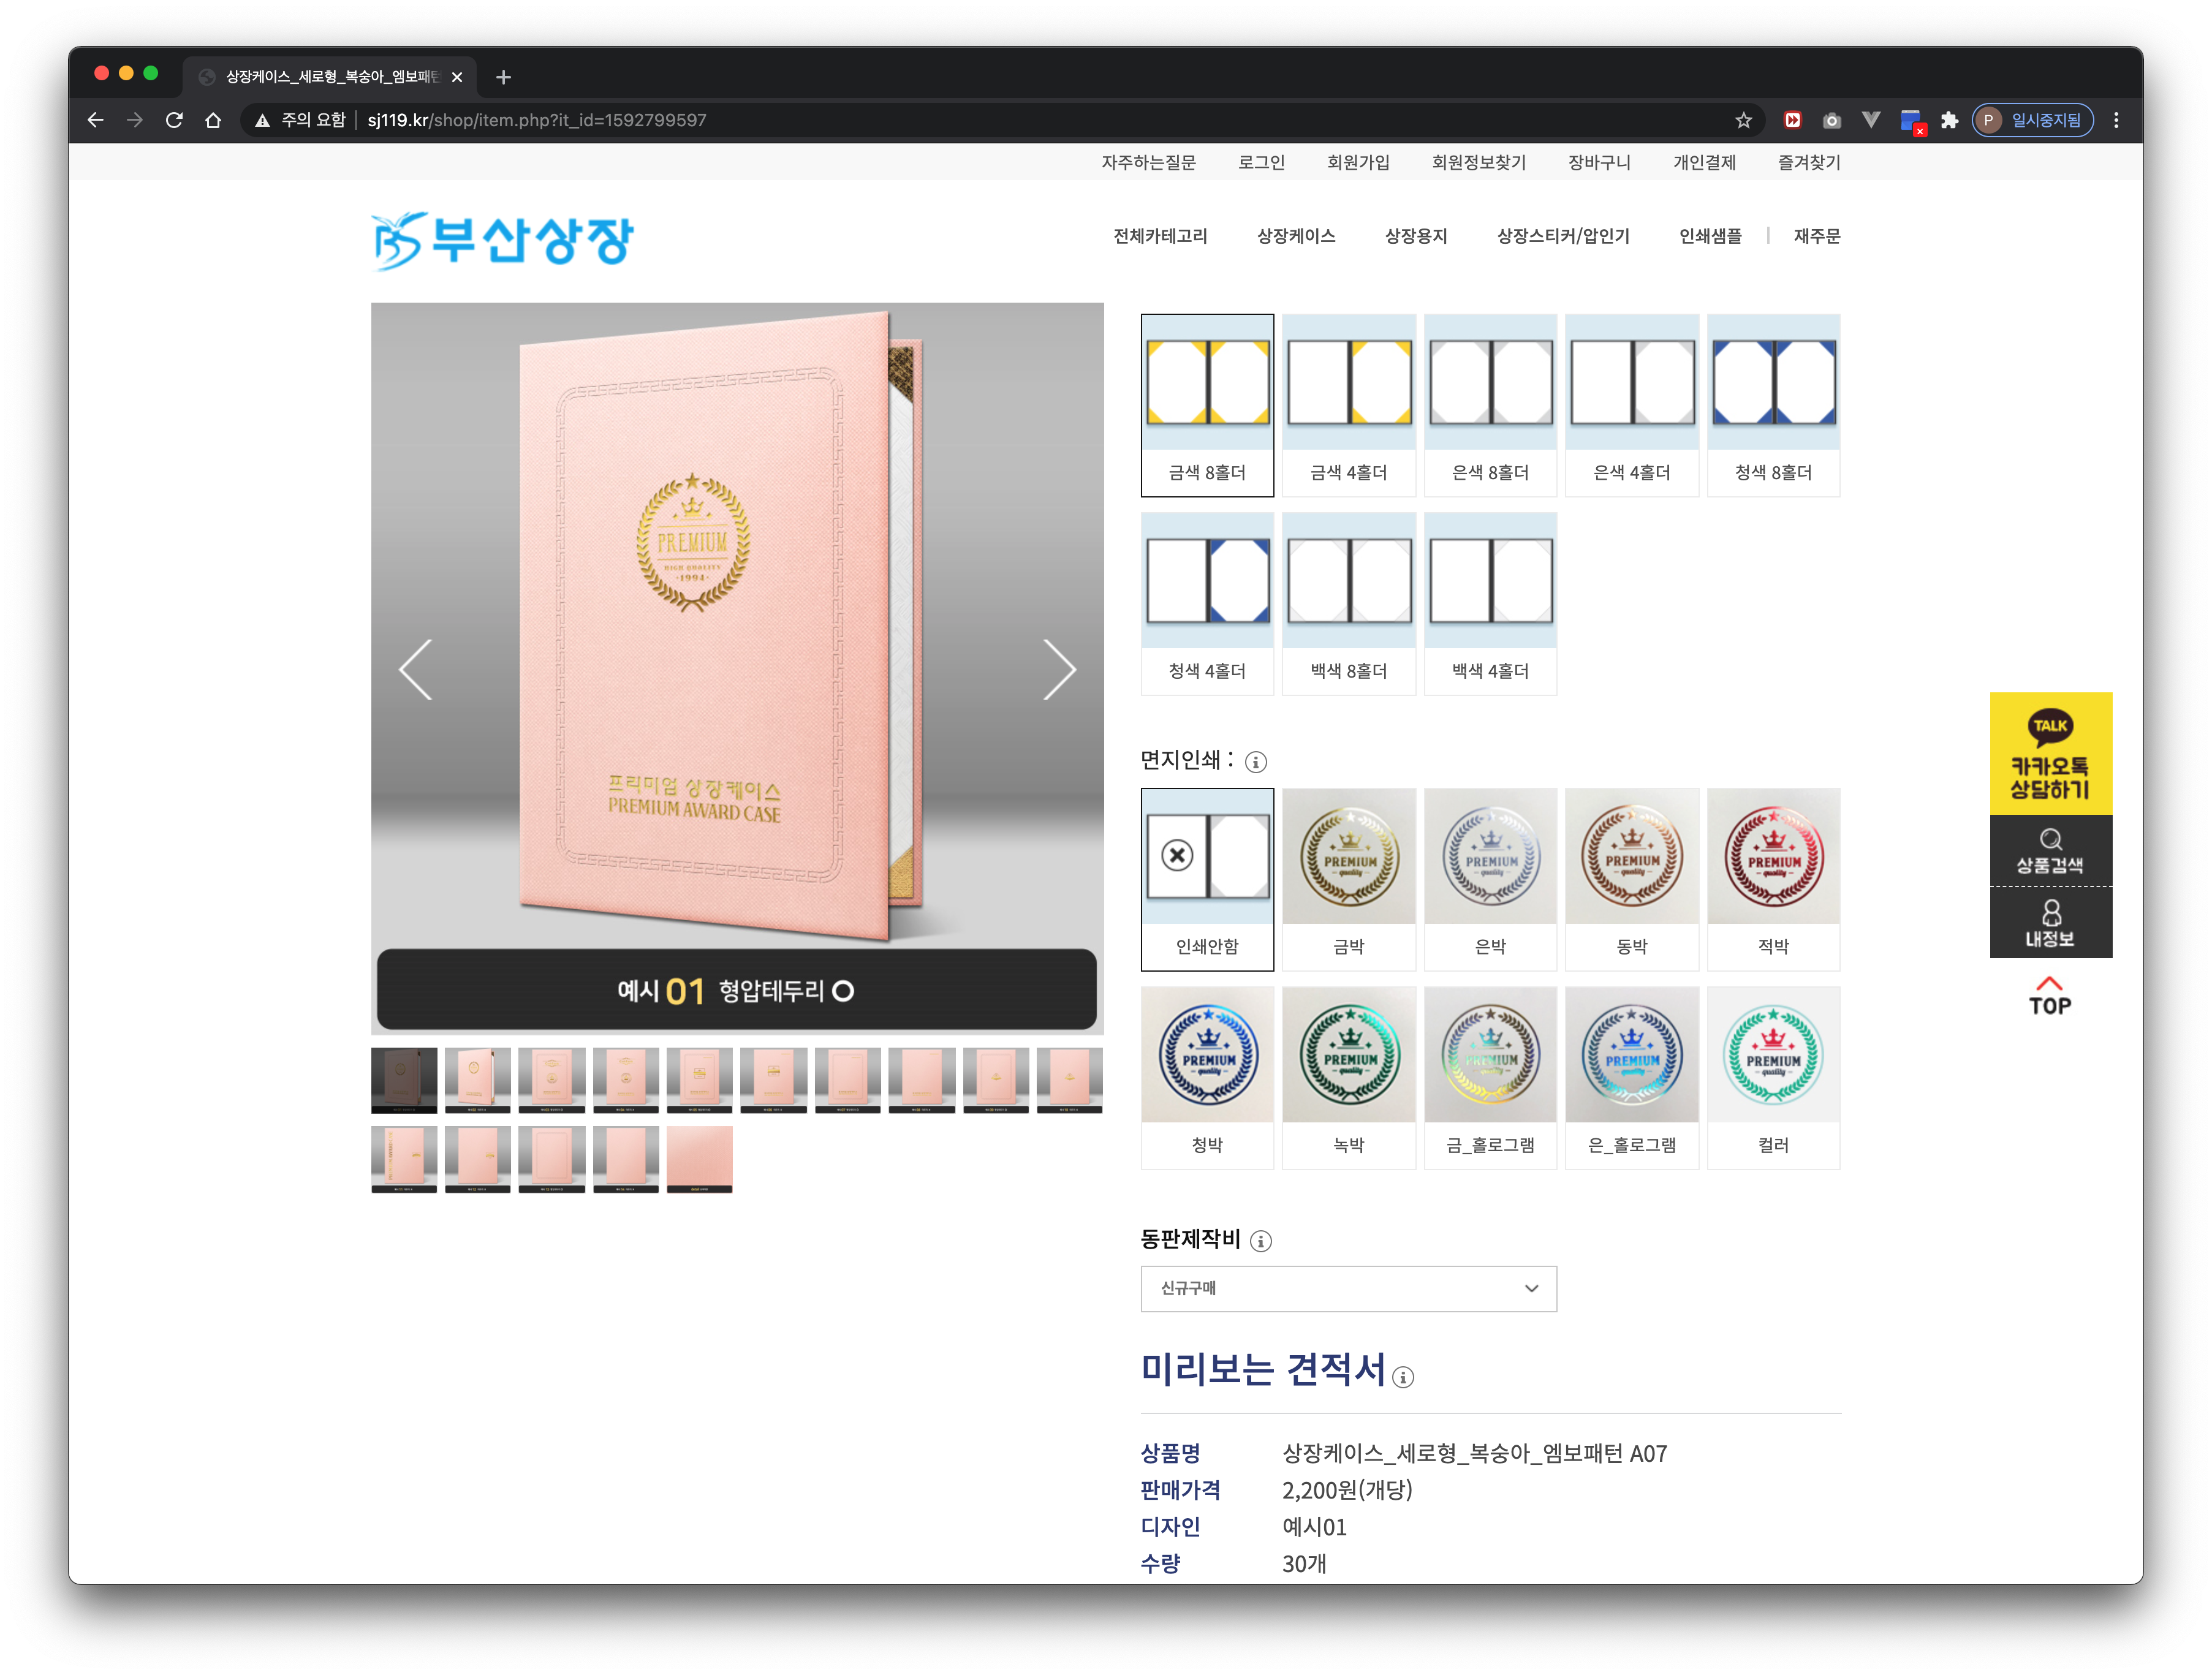Select 인쇄안함 print option

tap(1207, 878)
